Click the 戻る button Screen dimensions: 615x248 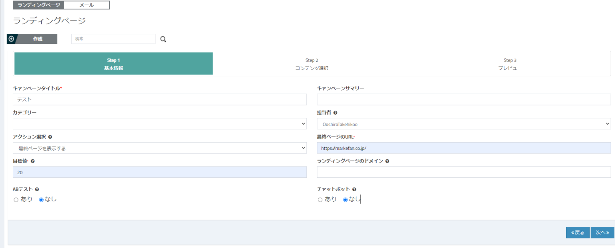coord(578,232)
